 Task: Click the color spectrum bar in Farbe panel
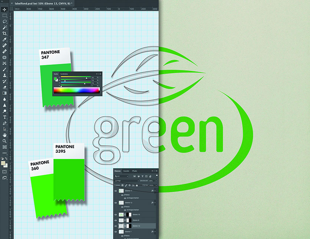pyautogui.click(x=77, y=90)
